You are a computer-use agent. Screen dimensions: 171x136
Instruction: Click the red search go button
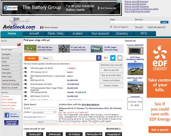[x=19, y=44]
